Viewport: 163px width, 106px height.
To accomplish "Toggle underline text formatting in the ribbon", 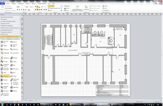I will coord(21,10).
